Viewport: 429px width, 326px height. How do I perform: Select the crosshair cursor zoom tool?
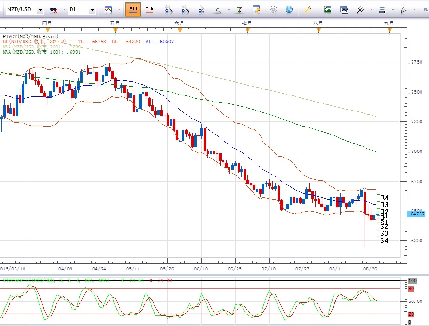(x=201, y=10)
